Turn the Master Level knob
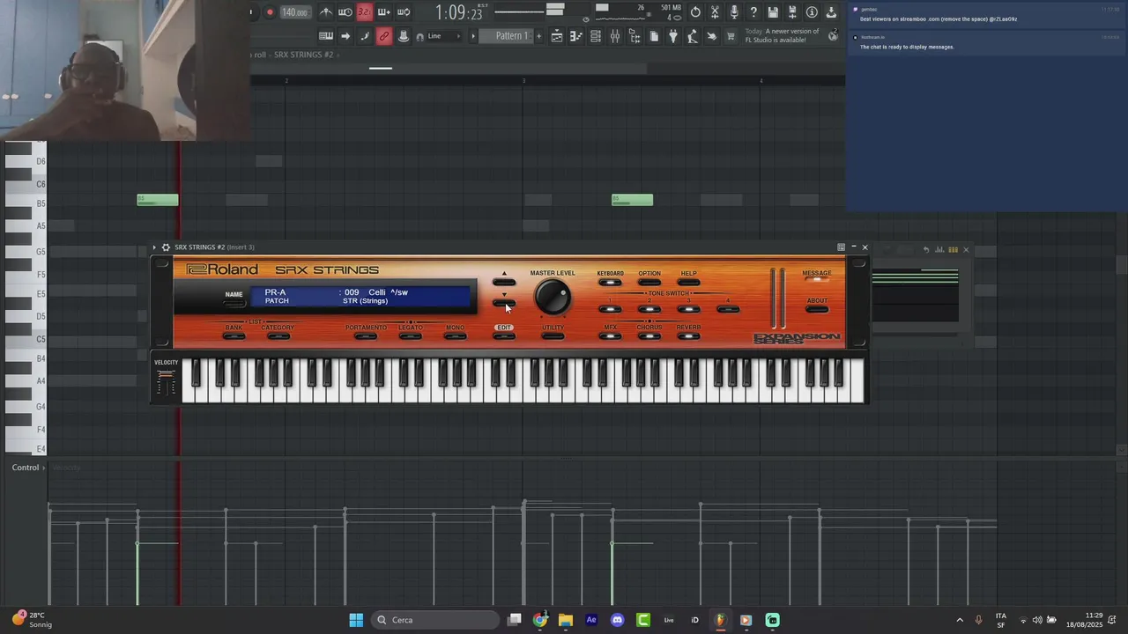The image size is (1128, 634). click(x=553, y=298)
